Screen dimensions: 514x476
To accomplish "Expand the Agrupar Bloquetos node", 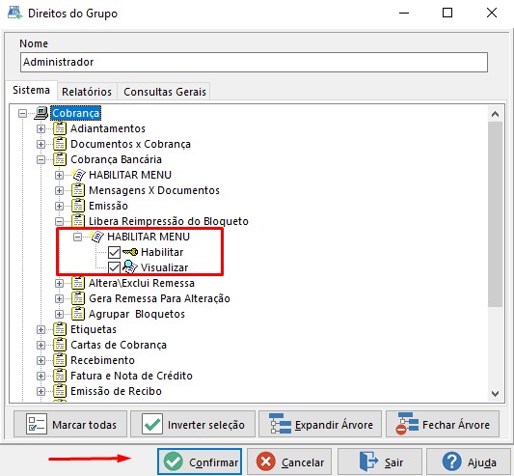I will click(60, 314).
